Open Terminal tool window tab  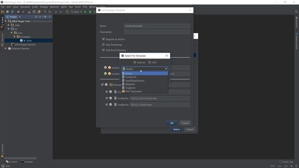[27, 162]
